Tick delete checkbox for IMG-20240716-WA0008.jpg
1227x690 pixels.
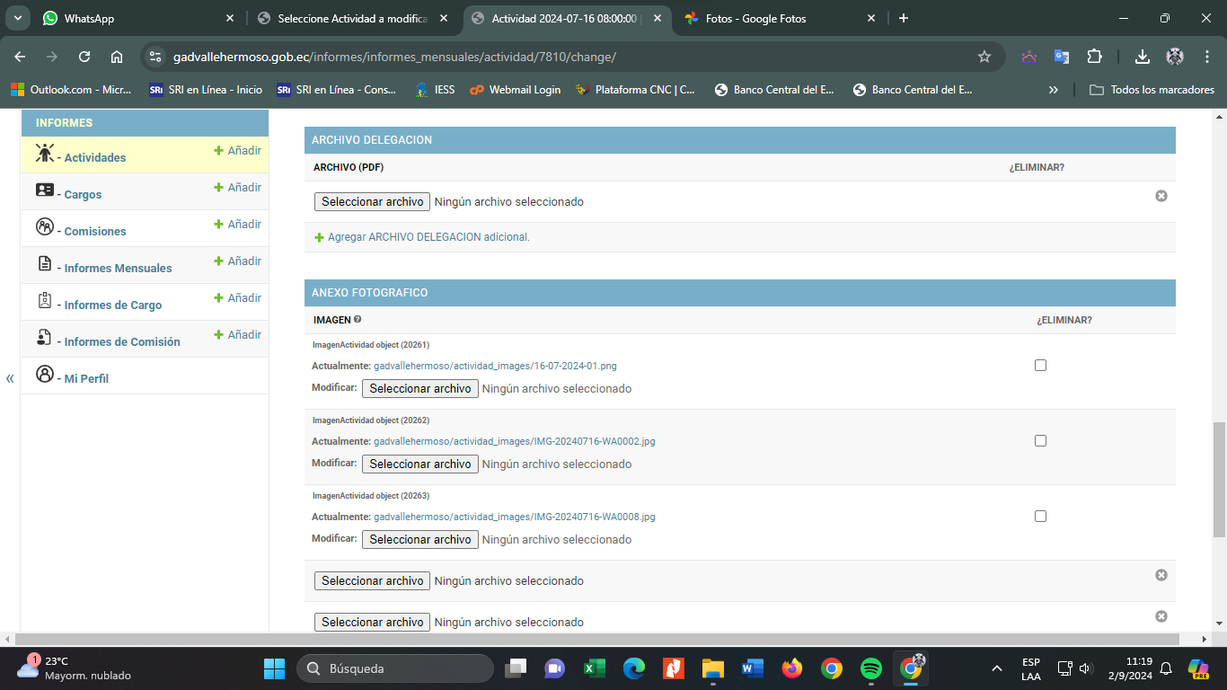[1040, 517]
